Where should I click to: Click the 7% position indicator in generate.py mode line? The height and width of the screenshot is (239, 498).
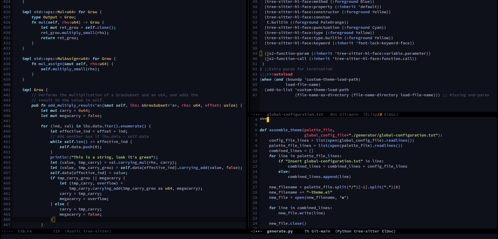coord(307,231)
